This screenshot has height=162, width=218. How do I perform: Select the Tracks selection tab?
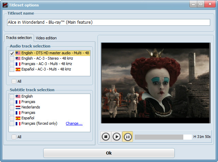(19, 38)
